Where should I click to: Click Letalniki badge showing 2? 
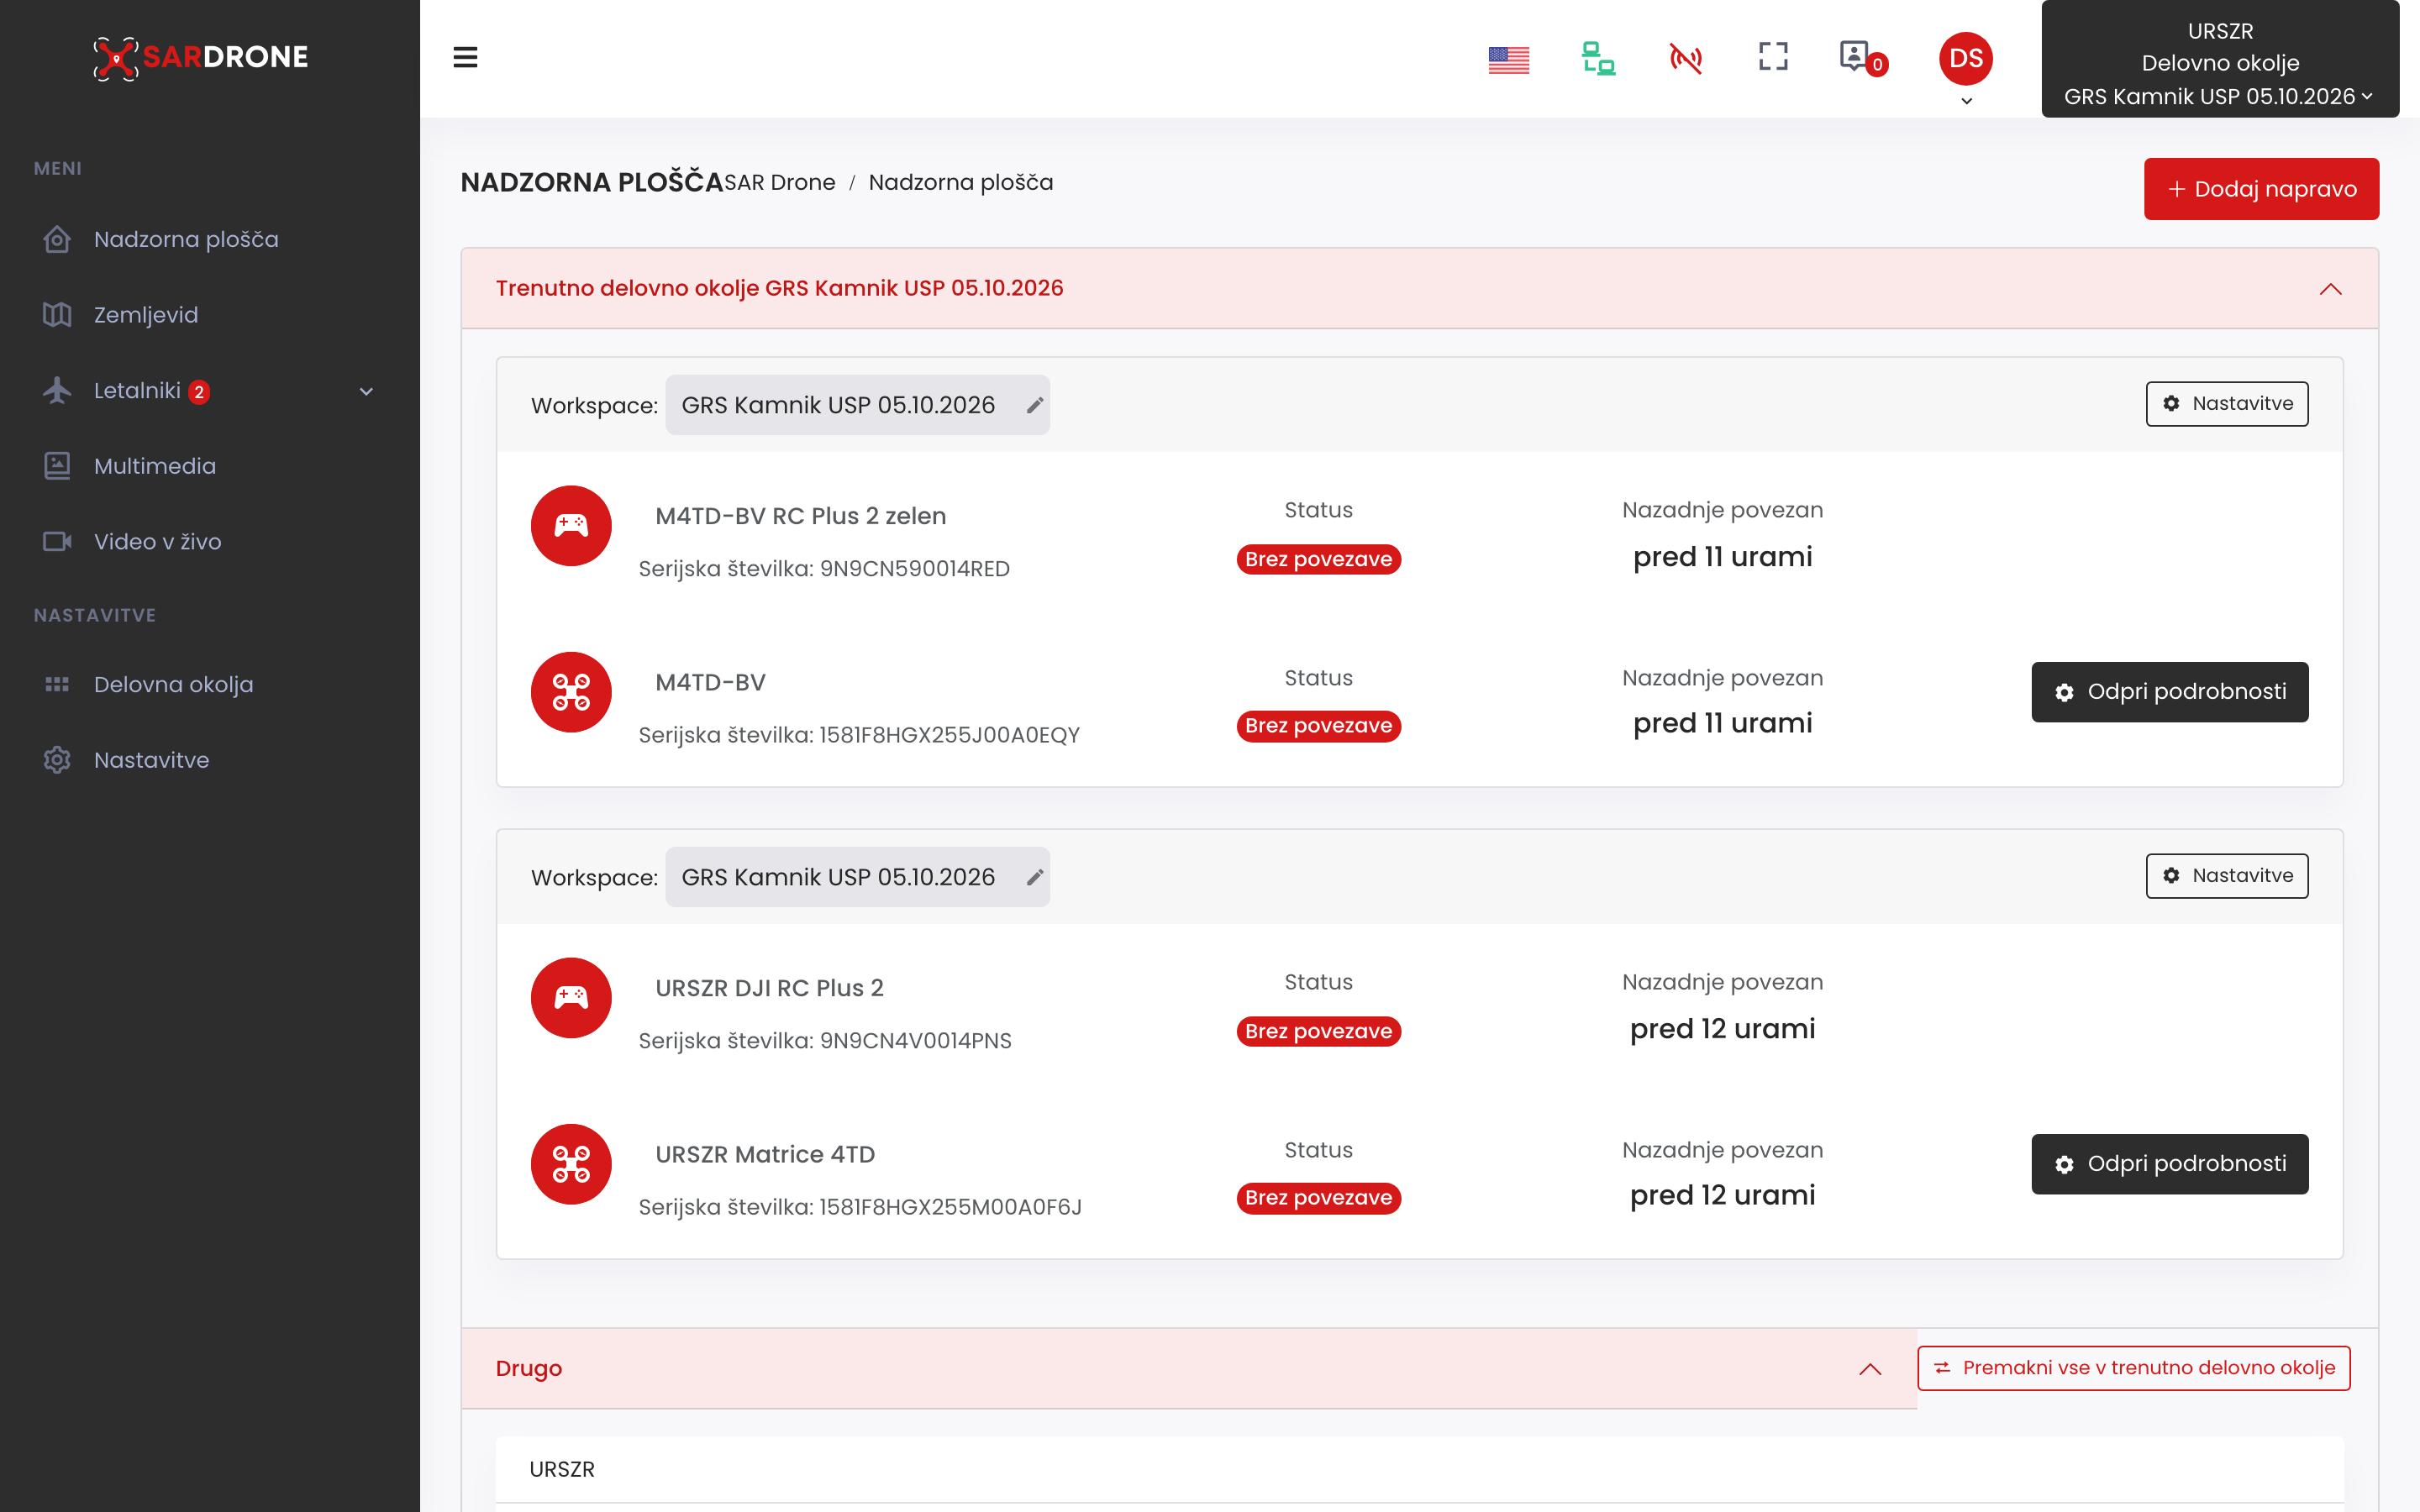coord(199,392)
